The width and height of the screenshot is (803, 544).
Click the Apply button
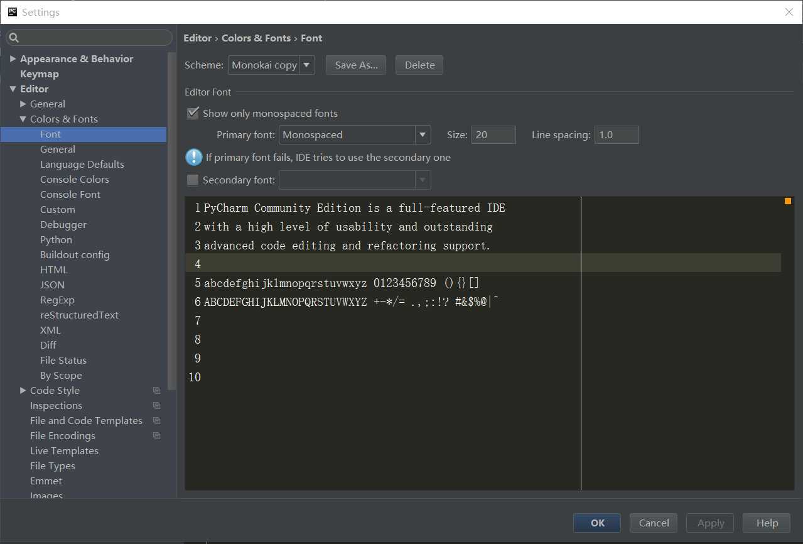point(711,523)
